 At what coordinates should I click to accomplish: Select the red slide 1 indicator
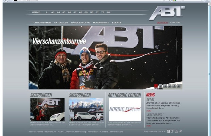(156, 86)
